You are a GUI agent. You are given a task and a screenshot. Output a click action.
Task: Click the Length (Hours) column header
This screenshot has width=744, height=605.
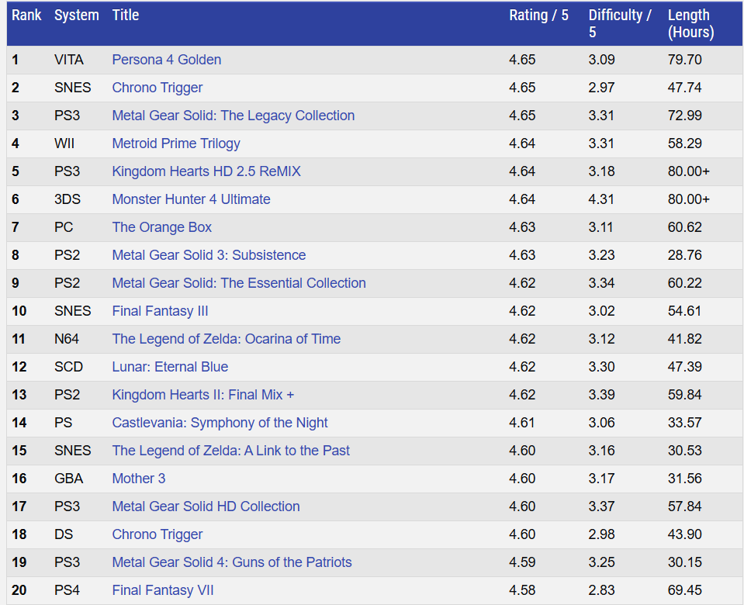click(690, 24)
